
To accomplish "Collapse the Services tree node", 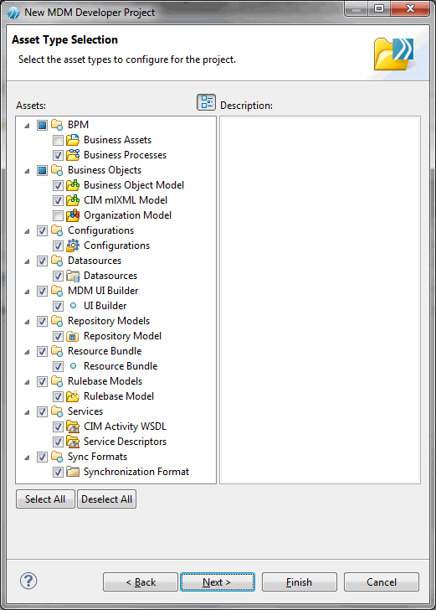I will tap(27, 412).
